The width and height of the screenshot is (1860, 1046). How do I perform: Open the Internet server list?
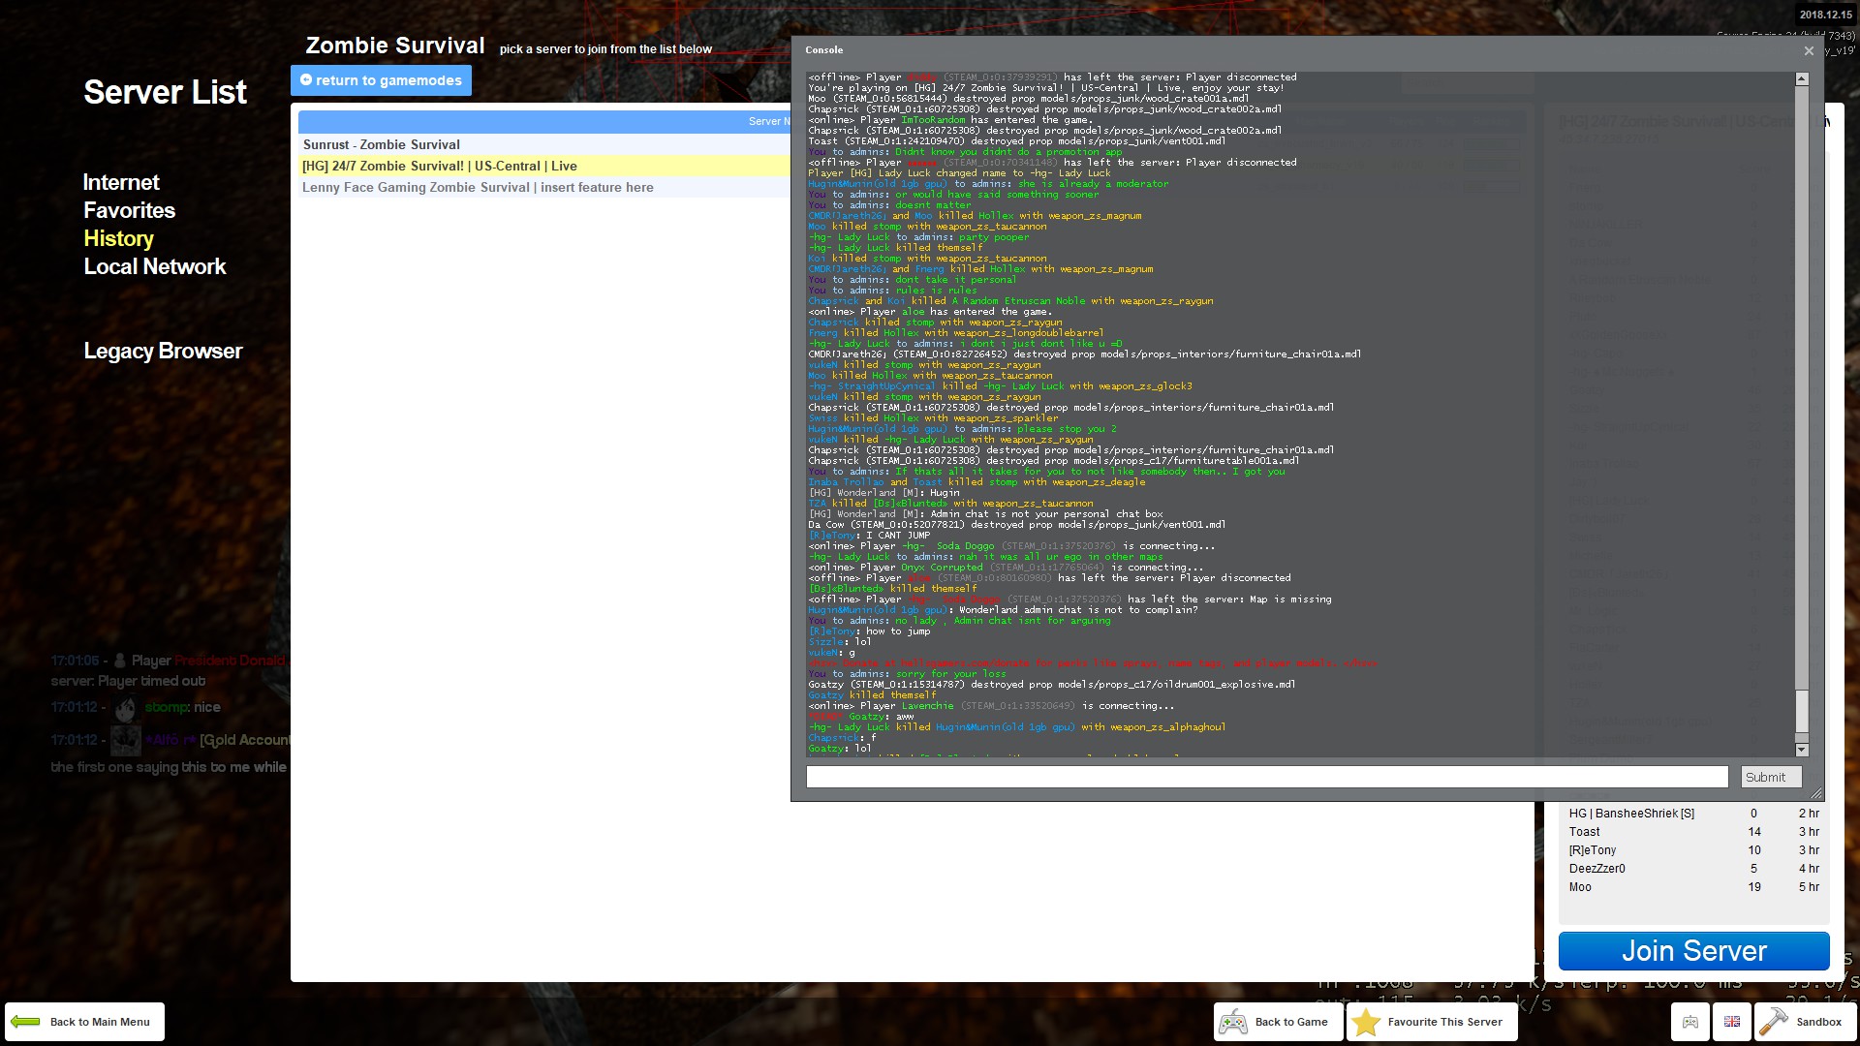pos(121,182)
